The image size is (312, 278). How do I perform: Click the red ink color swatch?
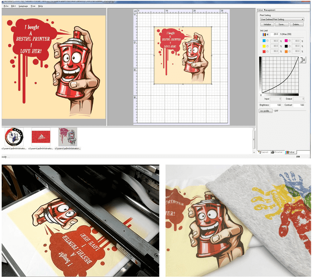(264, 52)
